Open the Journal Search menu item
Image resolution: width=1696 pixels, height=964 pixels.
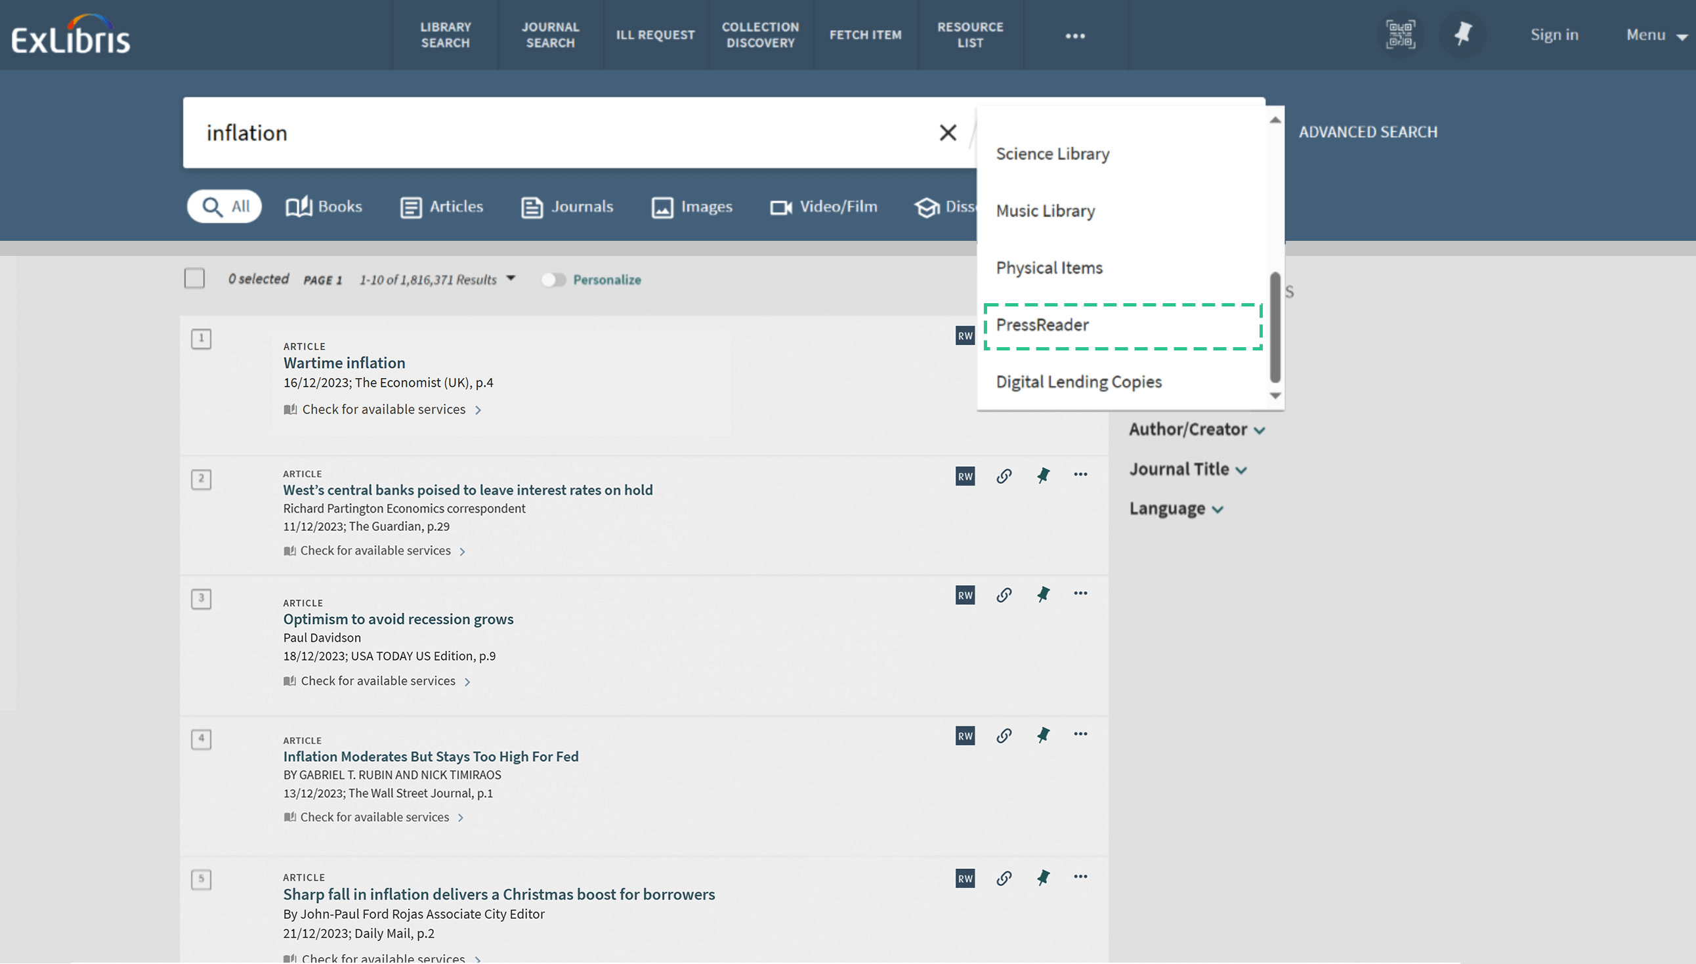(550, 35)
